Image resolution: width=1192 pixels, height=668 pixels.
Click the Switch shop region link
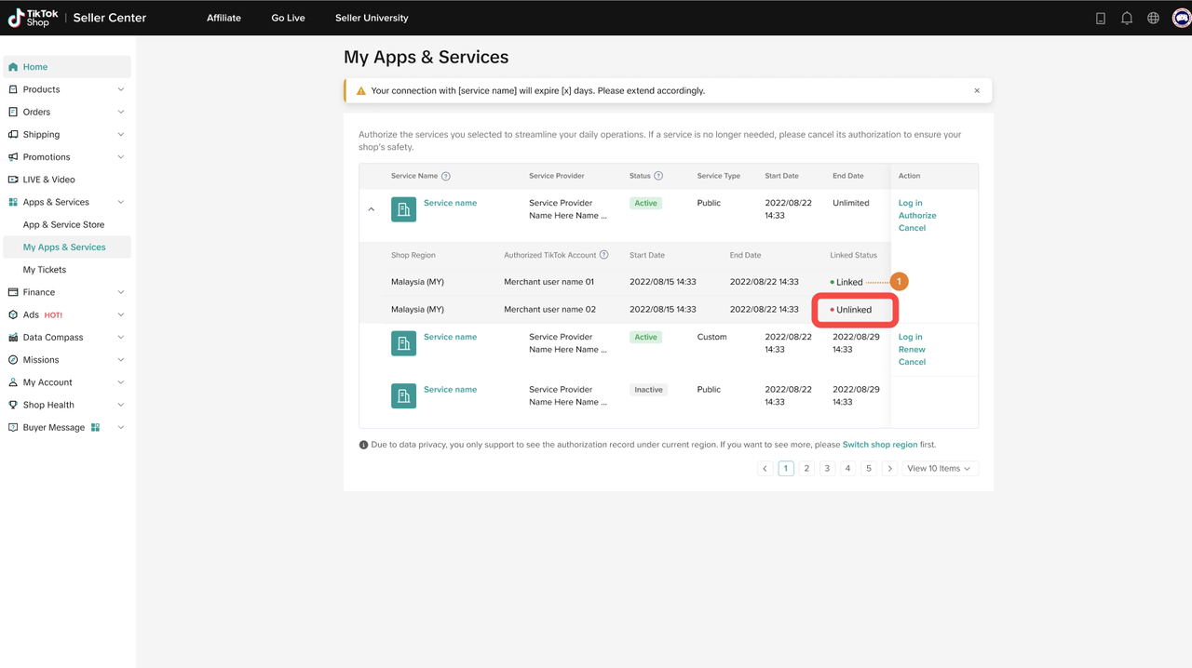[x=879, y=445]
